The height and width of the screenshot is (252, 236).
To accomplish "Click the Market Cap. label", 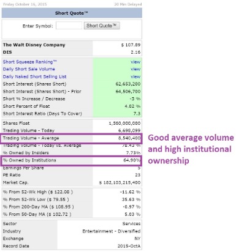I will [x=15, y=182].
